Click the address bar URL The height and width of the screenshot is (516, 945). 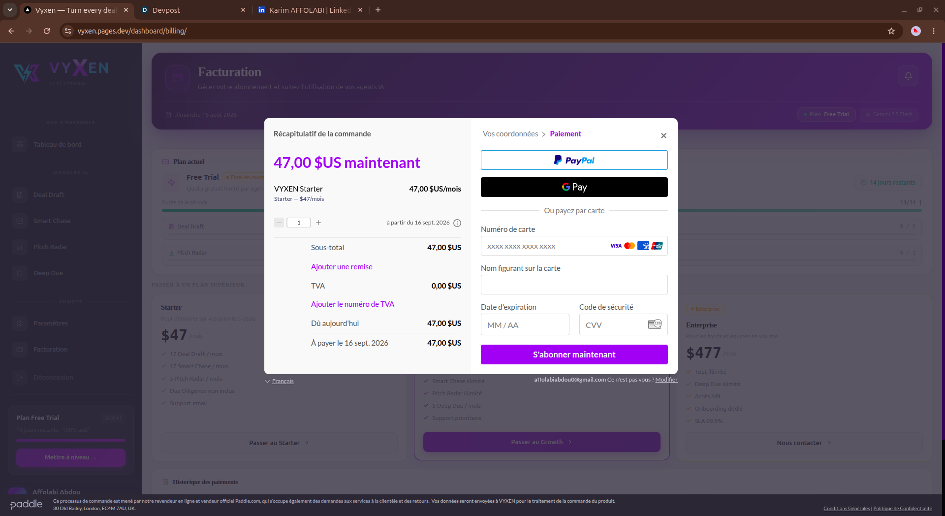pyautogui.click(x=132, y=31)
